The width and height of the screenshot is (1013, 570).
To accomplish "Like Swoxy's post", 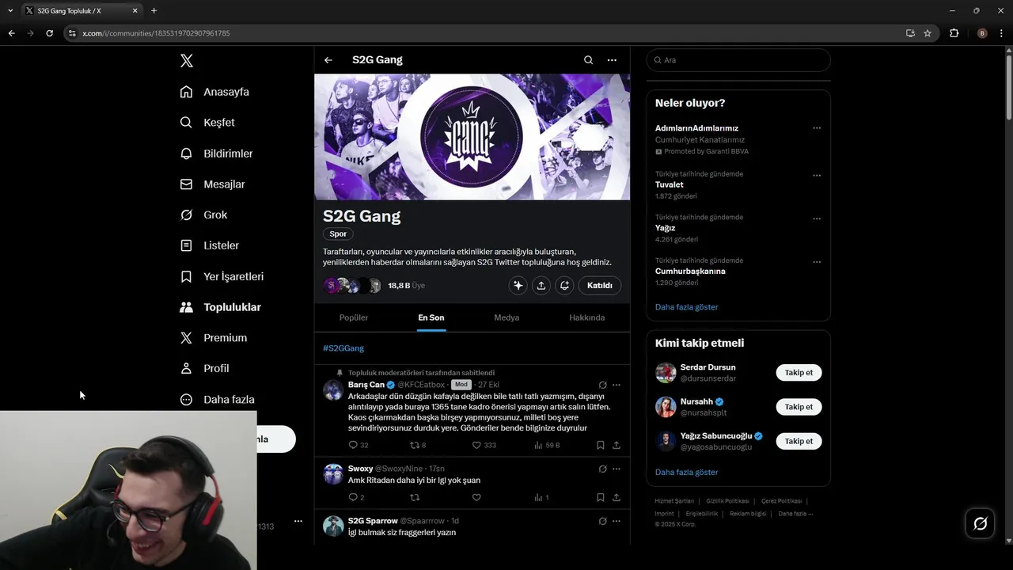I will pyautogui.click(x=476, y=497).
